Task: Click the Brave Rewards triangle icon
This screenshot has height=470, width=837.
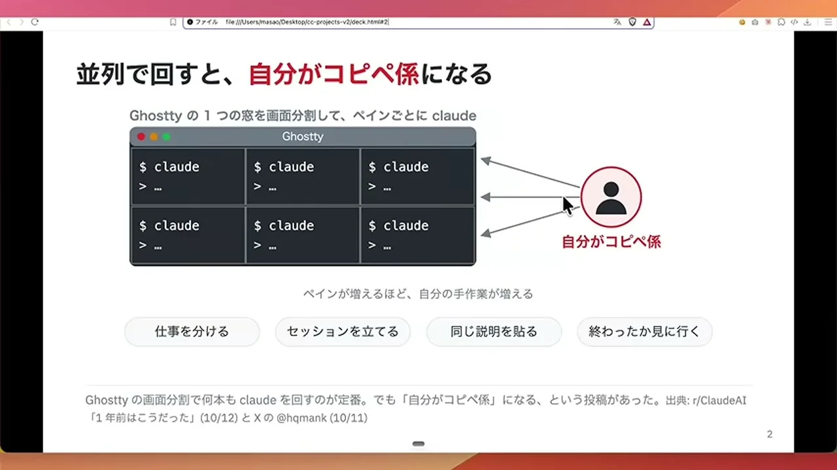Action: (647, 22)
